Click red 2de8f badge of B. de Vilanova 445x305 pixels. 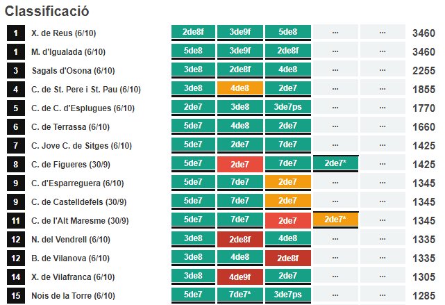coord(288,258)
